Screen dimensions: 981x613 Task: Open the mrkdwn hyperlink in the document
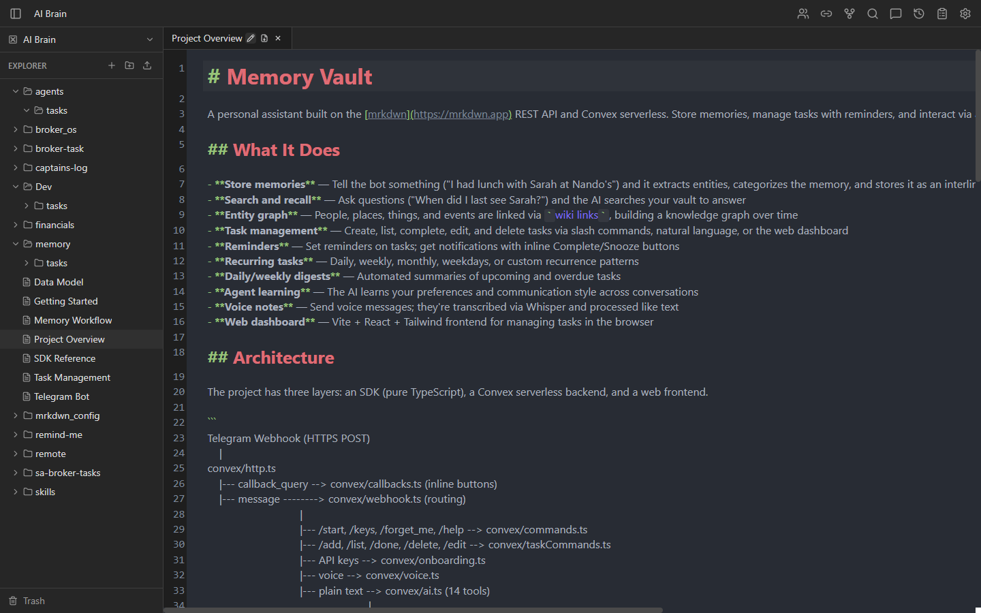pos(387,114)
